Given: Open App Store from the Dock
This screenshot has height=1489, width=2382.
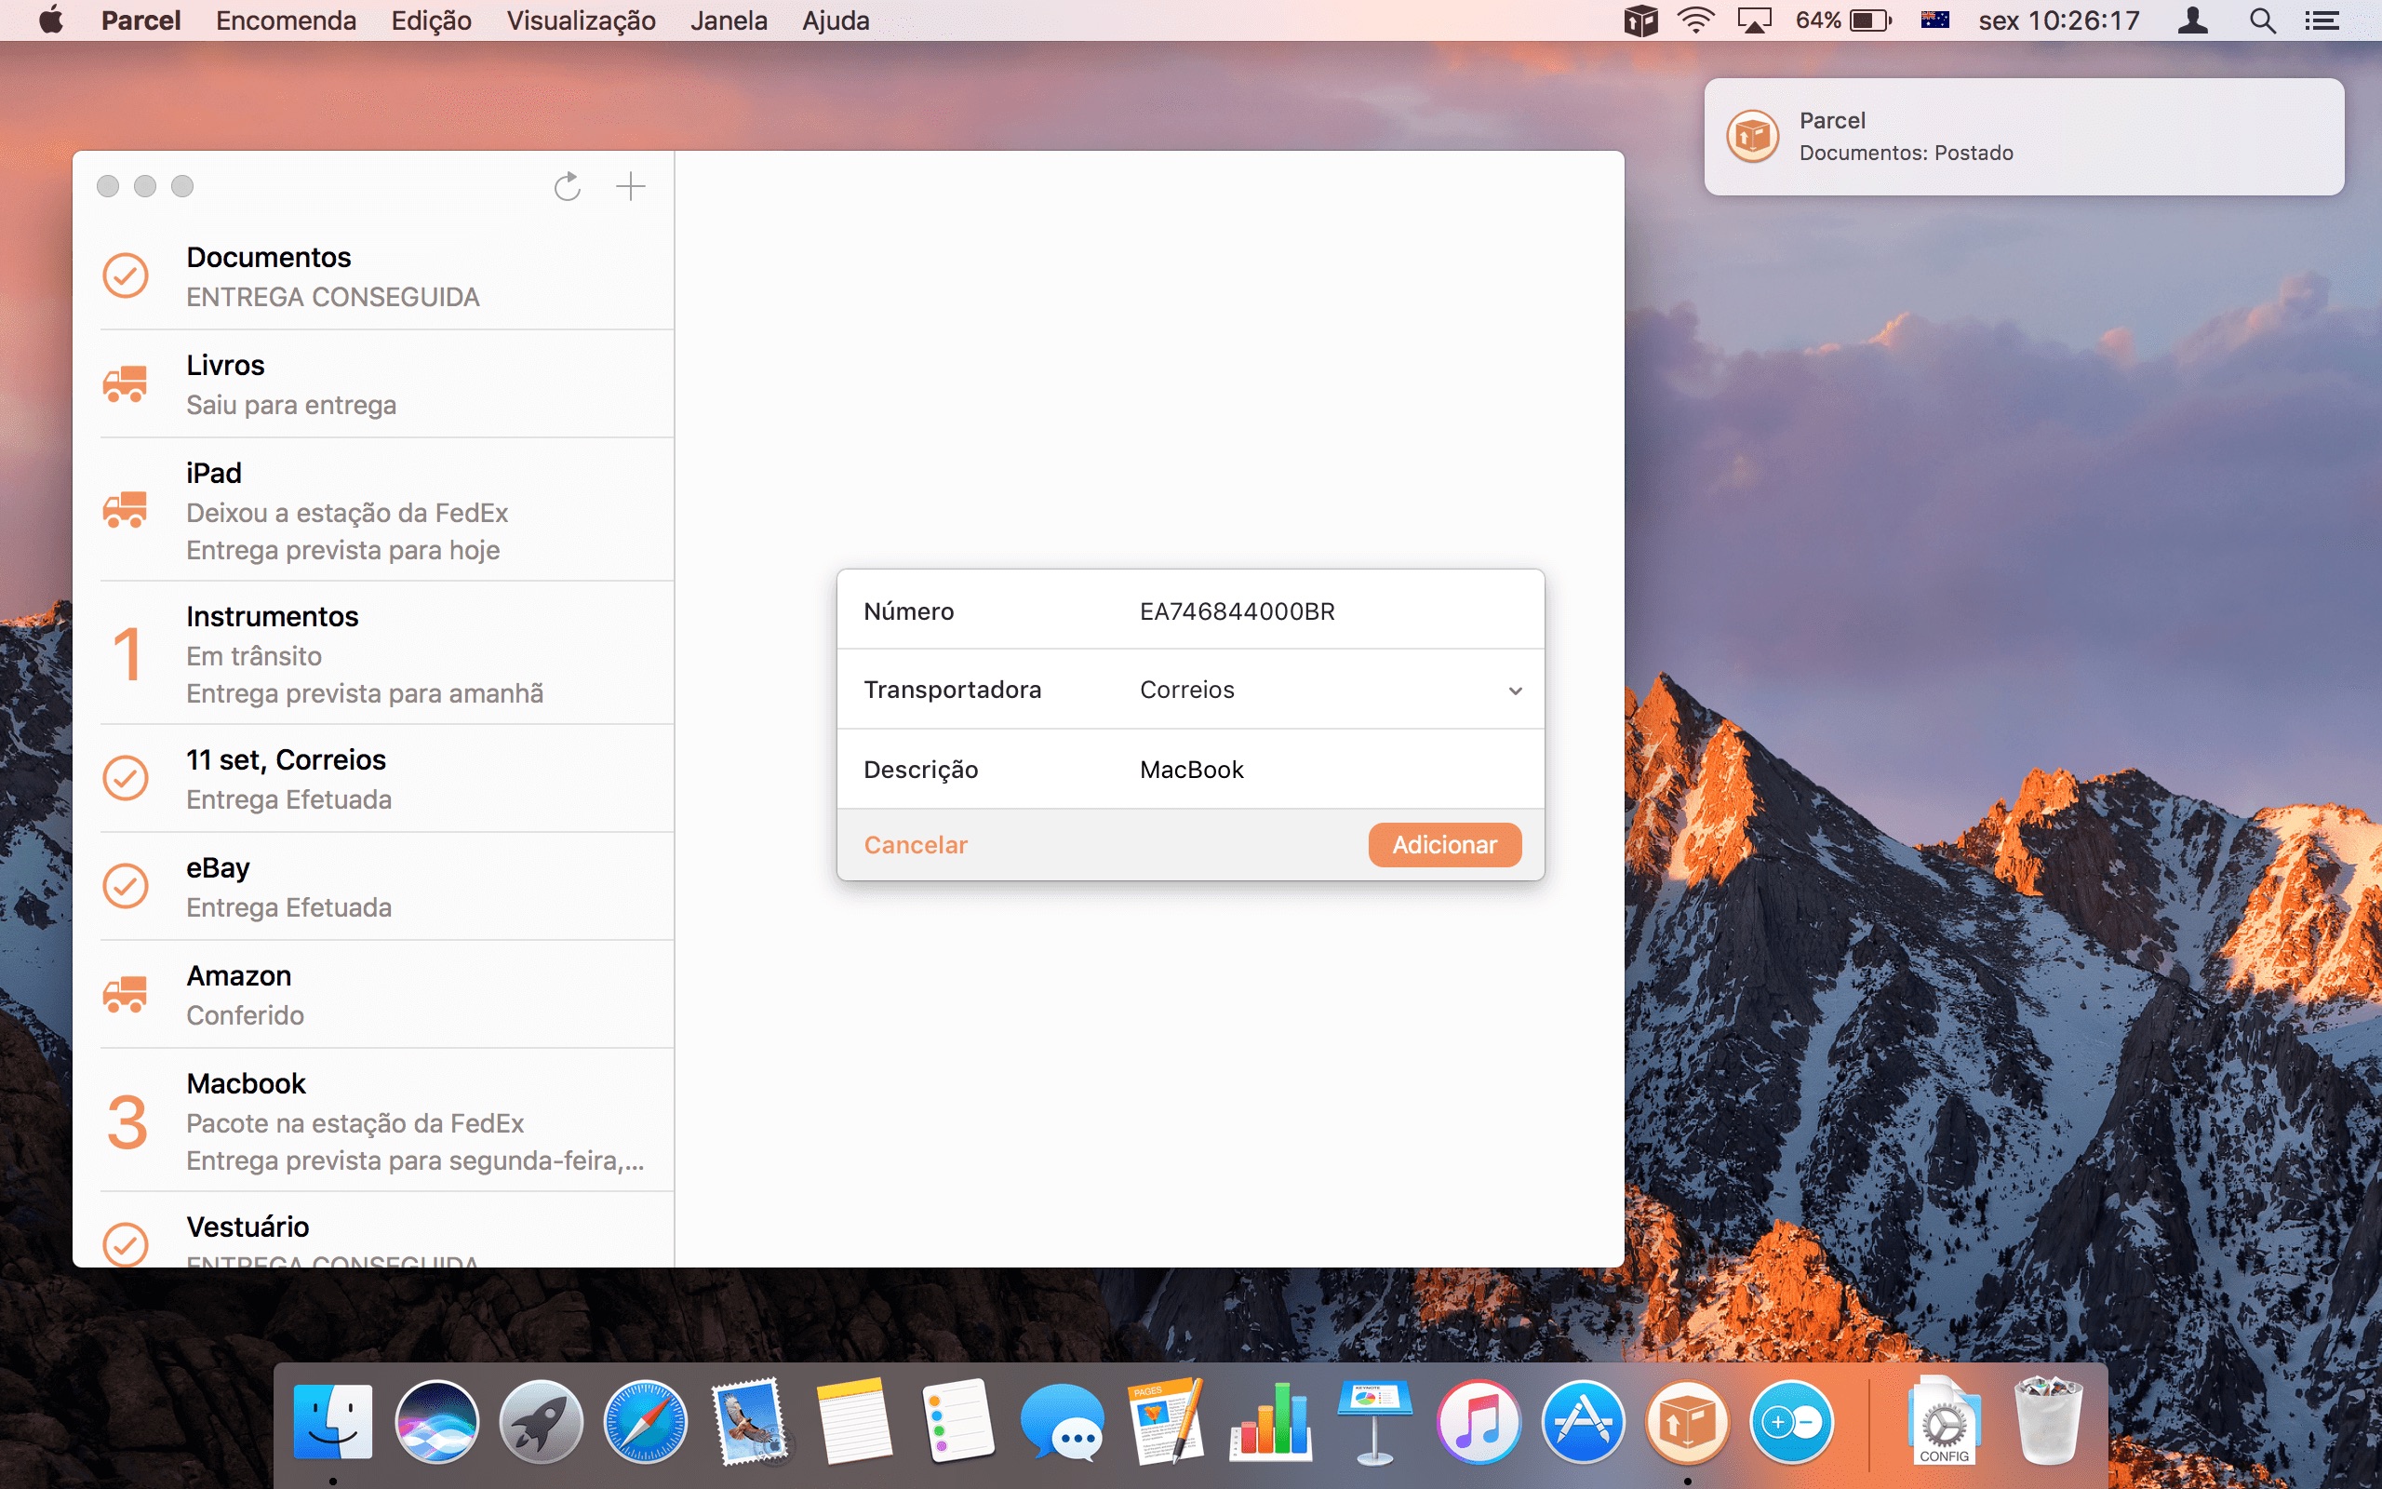Looking at the screenshot, I should coord(1583,1422).
